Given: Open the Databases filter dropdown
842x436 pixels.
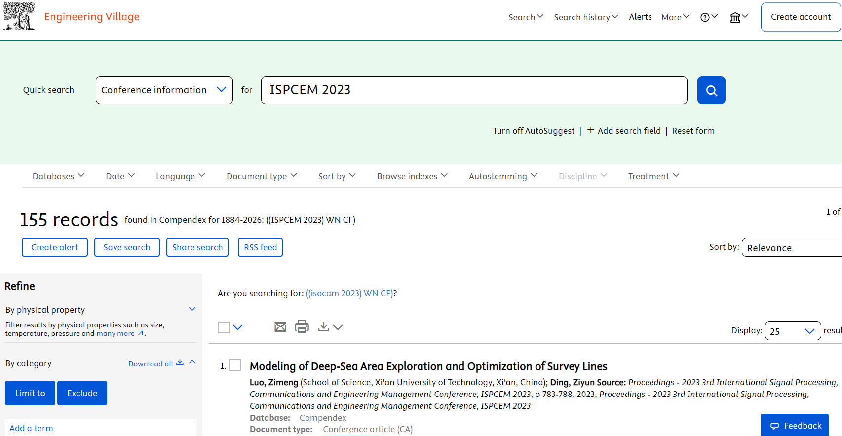Looking at the screenshot, I should [x=58, y=176].
